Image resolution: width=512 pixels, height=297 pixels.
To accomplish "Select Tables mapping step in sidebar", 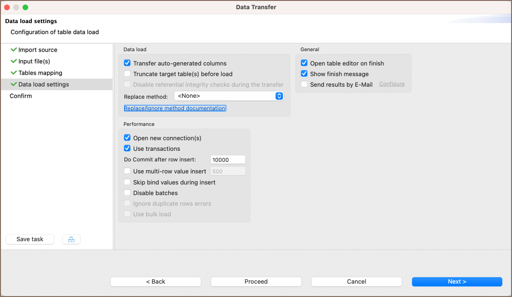I will (x=40, y=73).
